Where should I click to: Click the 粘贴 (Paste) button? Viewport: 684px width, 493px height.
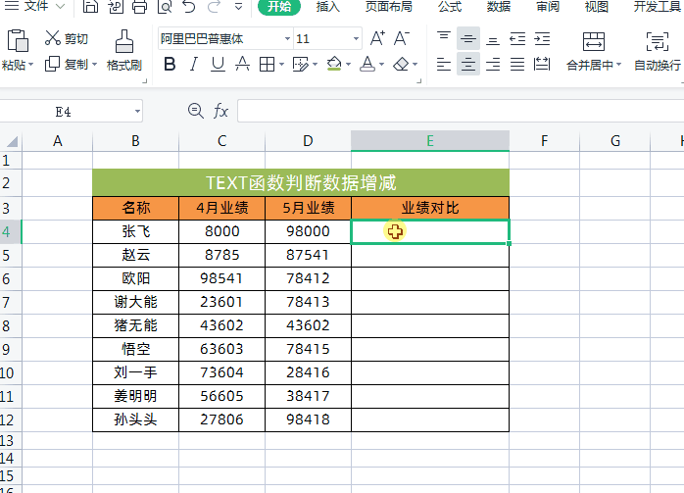coord(17,51)
